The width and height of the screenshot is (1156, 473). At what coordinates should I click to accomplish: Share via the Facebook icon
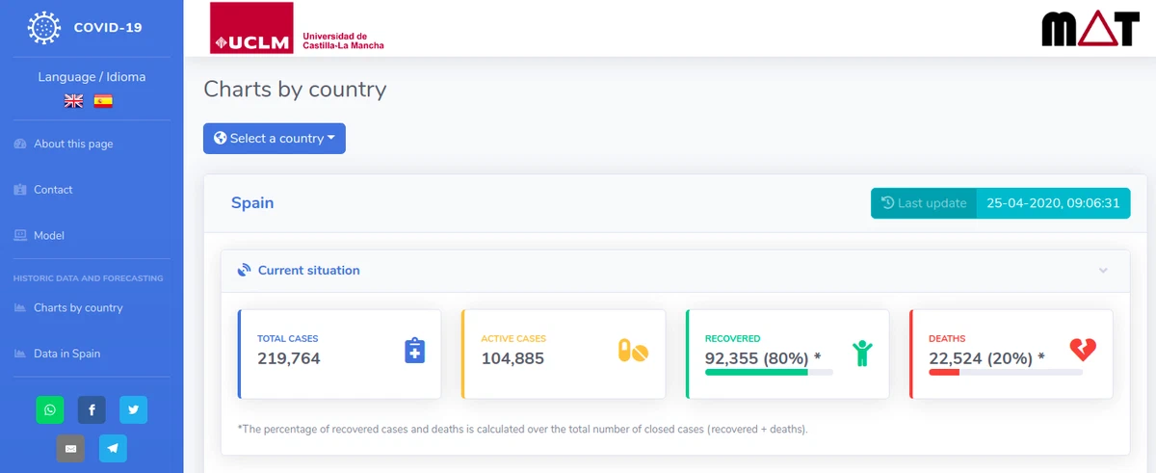pyautogui.click(x=92, y=409)
